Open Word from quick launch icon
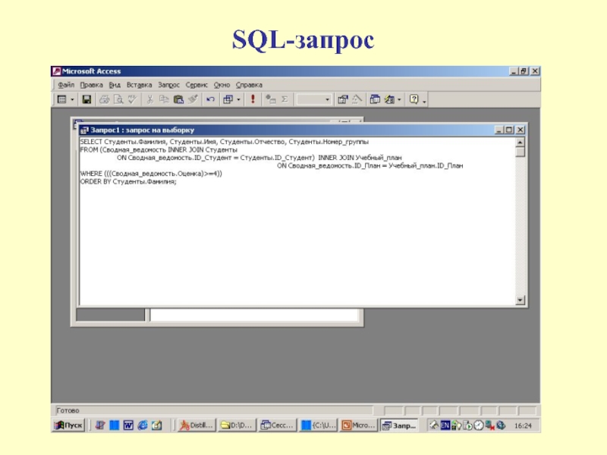The width and height of the screenshot is (607, 455). (x=128, y=425)
